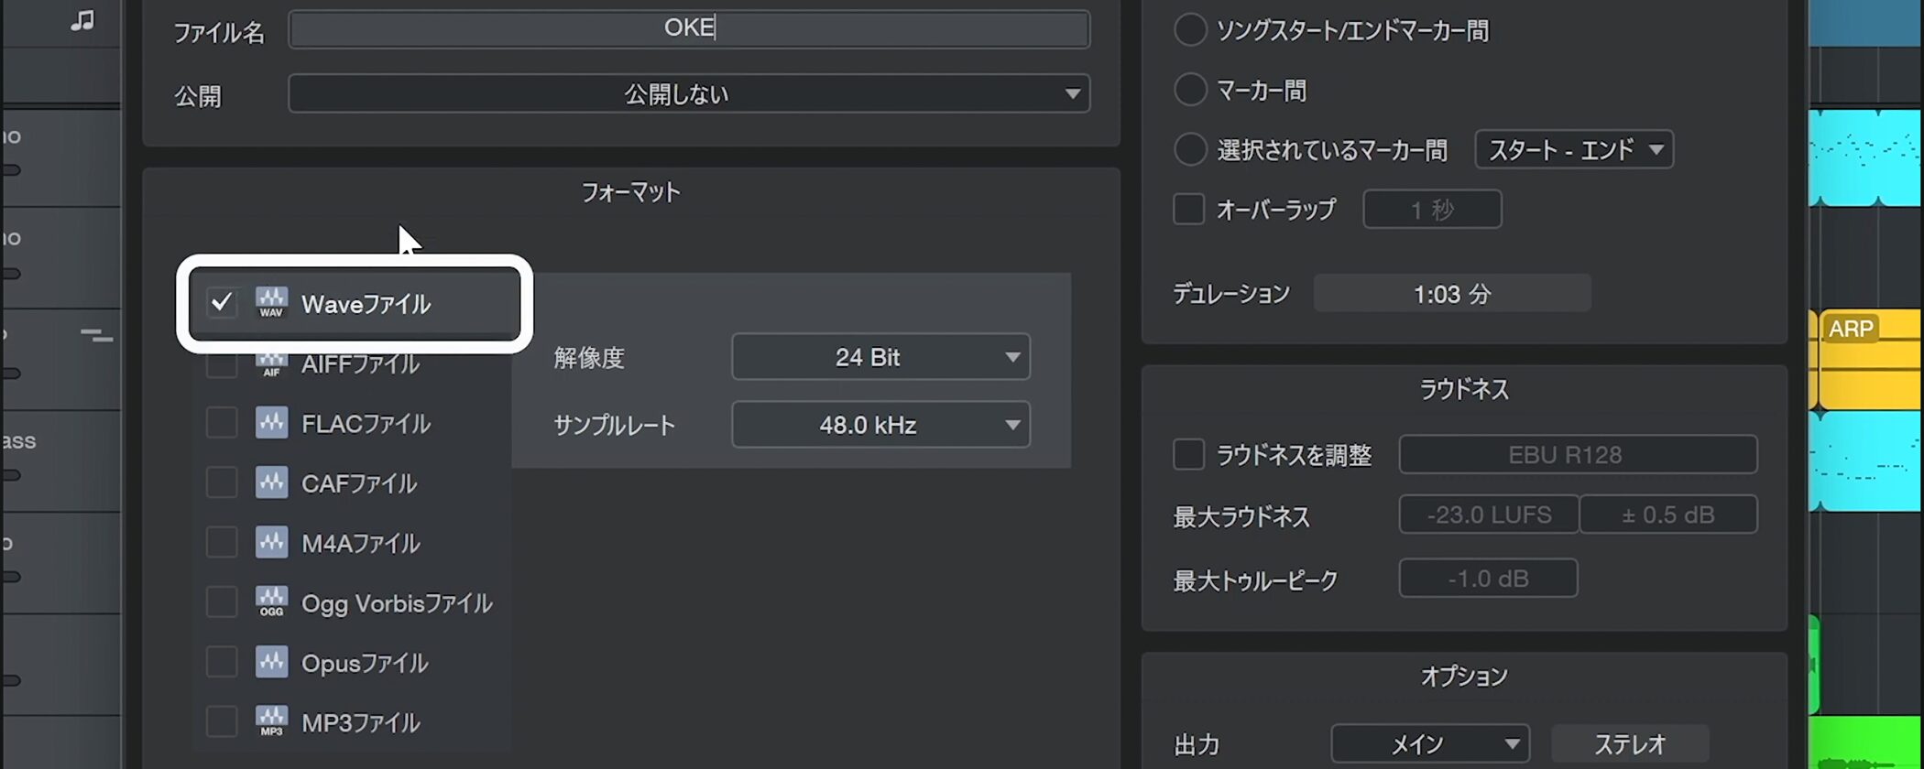This screenshot has width=1924, height=769.
Task: Click the music note icon in track panel
Action: coord(82,20)
